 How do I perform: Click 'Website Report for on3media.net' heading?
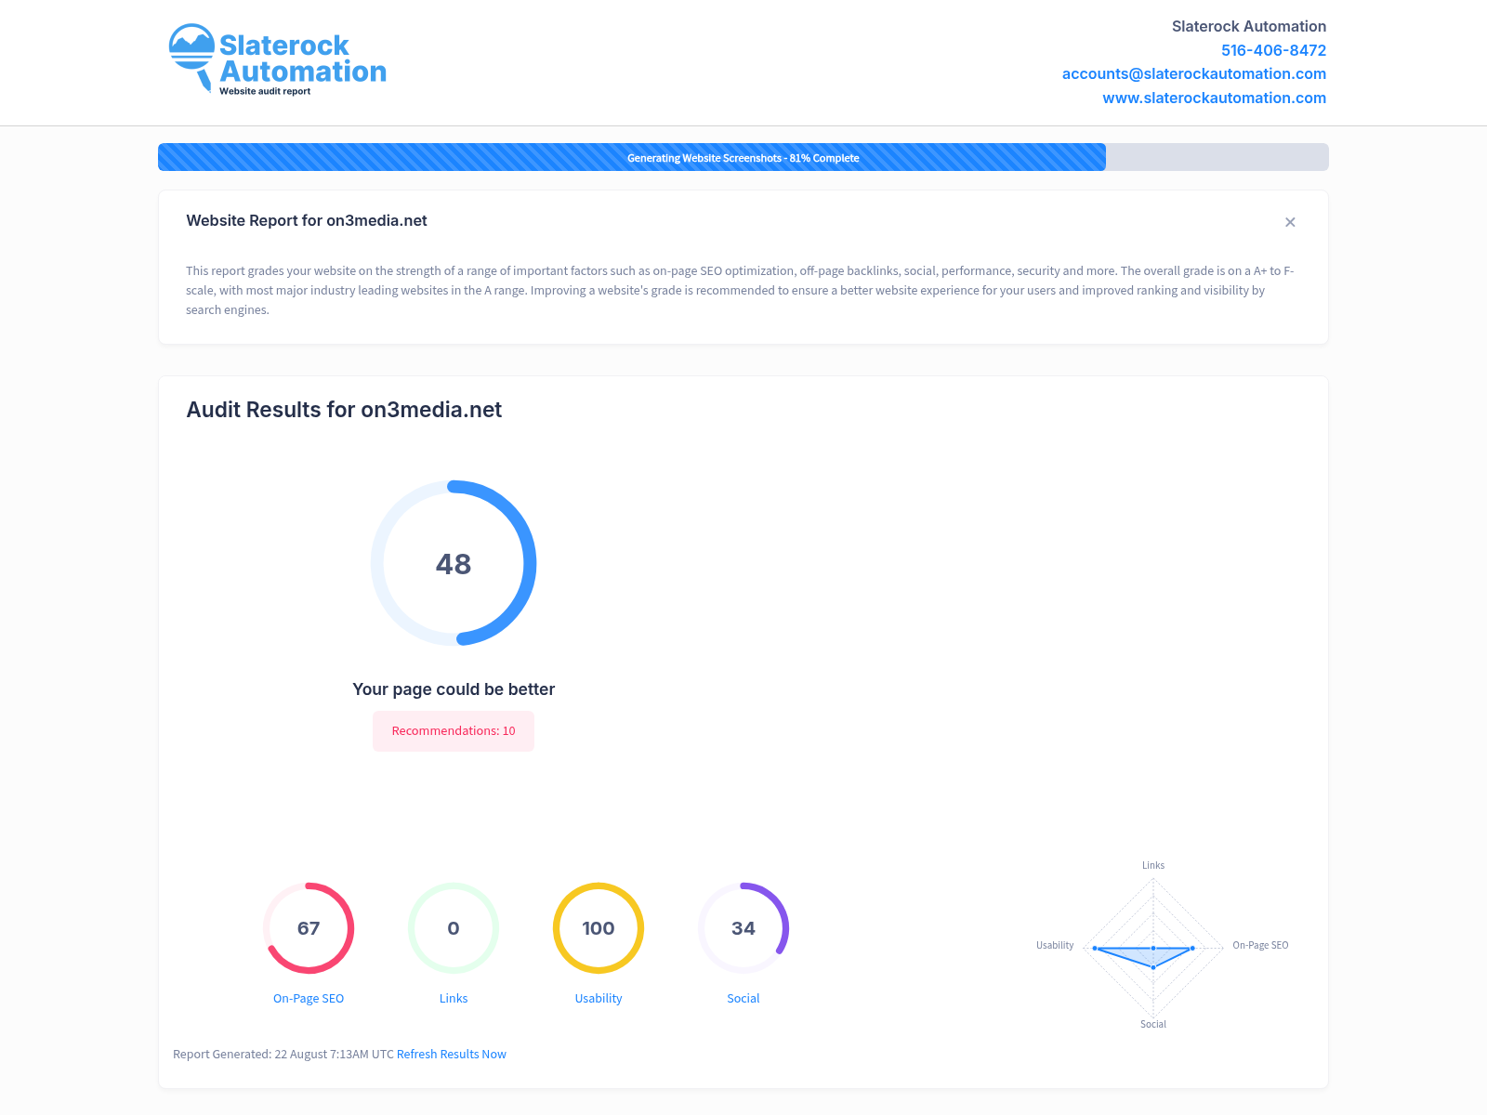point(307,220)
